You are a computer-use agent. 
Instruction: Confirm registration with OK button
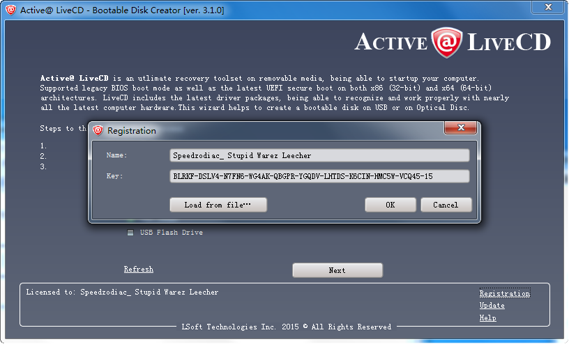tap(390, 205)
